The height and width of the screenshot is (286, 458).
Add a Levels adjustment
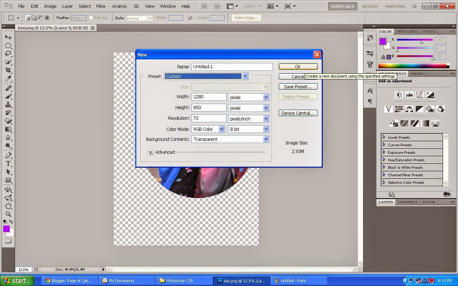point(409,95)
